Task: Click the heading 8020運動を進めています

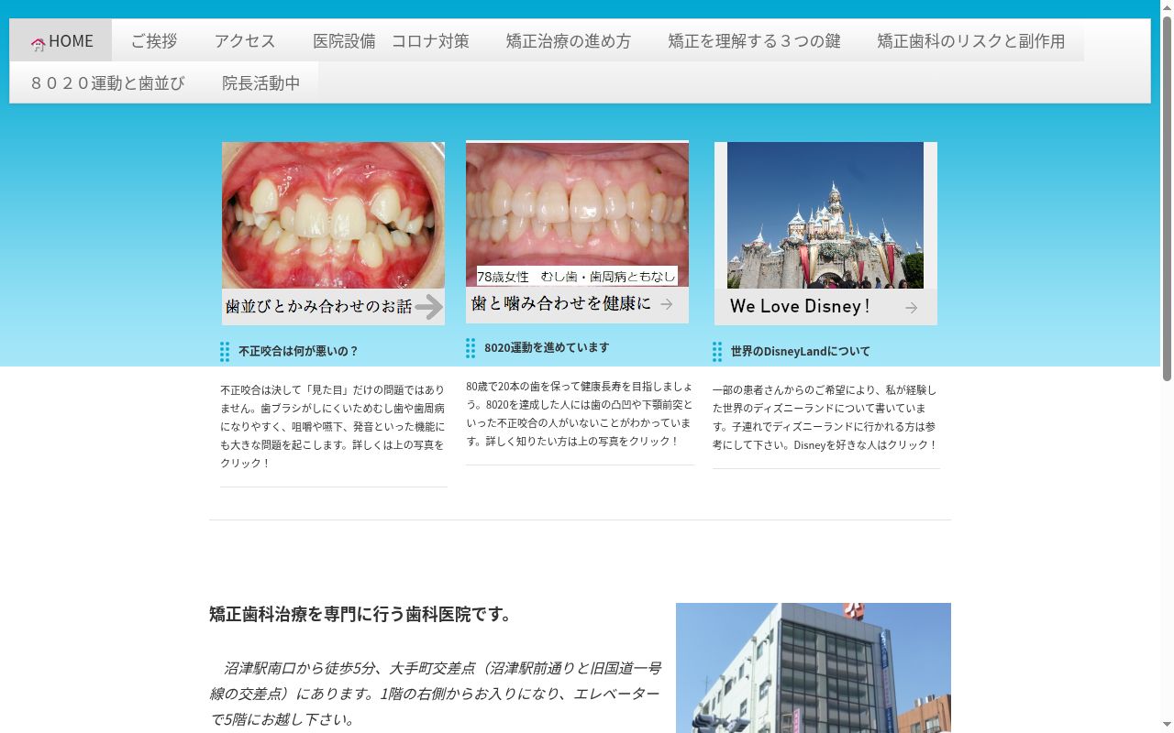Action: point(547,348)
